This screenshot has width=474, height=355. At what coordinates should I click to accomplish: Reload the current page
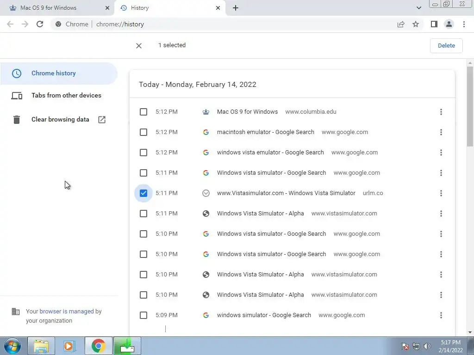40,24
